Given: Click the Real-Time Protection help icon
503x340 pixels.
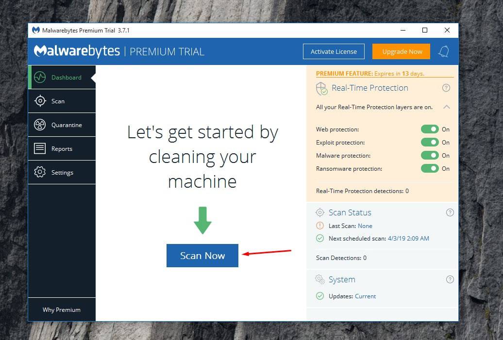Looking at the screenshot, I should click(446, 88).
